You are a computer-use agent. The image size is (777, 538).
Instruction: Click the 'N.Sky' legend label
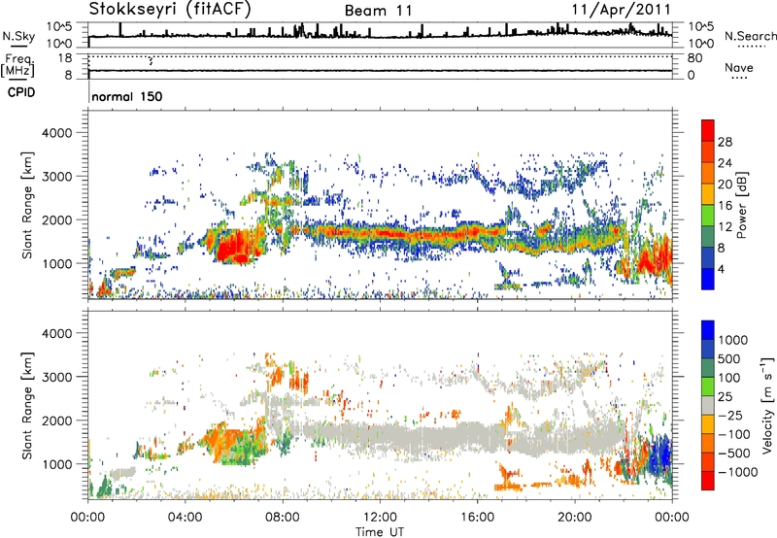(x=18, y=36)
